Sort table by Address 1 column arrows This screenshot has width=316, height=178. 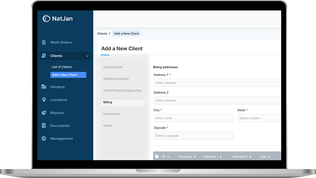pyautogui.click(x=221, y=157)
